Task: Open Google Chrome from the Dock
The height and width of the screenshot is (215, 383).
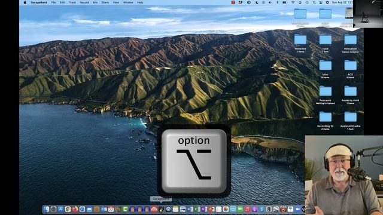Action: point(68,209)
